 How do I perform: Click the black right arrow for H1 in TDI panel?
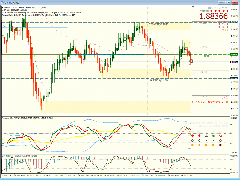[x=206, y=136]
